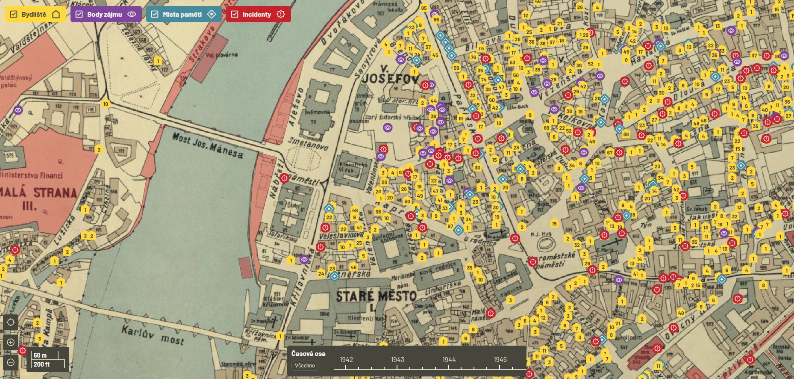Click the diamond icon in Místa paměti filter
The height and width of the screenshot is (379, 794).
(x=212, y=14)
